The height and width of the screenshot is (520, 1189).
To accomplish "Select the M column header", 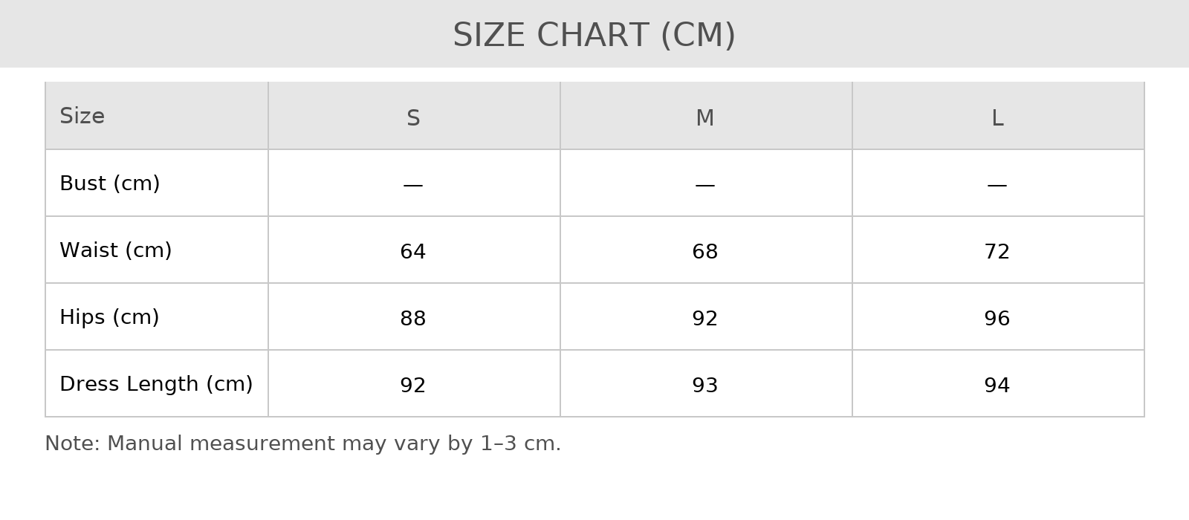I will tap(705, 118).
